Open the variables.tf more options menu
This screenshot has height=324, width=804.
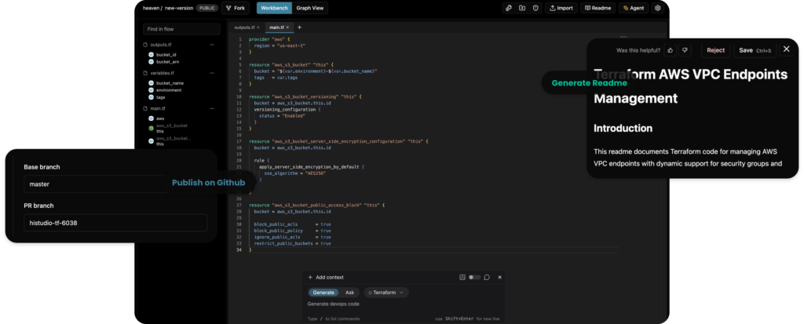(x=212, y=73)
